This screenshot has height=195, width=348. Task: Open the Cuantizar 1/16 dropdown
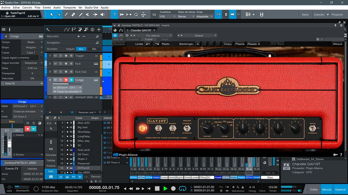click(168, 16)
